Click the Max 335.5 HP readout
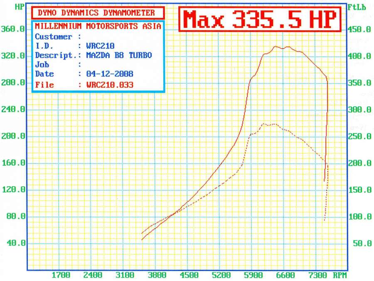Image resolution: width=374 pixels, height=281 pixels. coord(260,19)
